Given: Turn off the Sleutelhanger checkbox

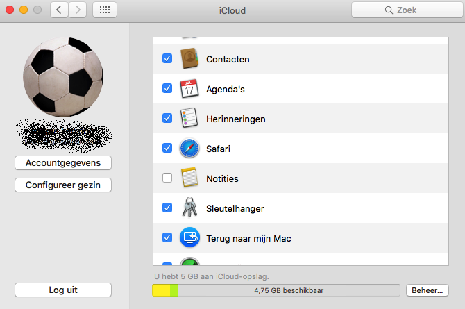Looking at the screenshot, I should pyautogui.click(x=167, y=208).
